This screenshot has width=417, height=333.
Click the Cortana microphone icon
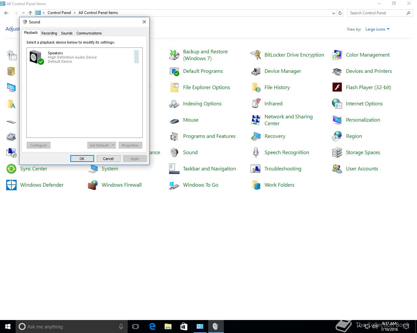pyautogui.click(x=121, y=326)
